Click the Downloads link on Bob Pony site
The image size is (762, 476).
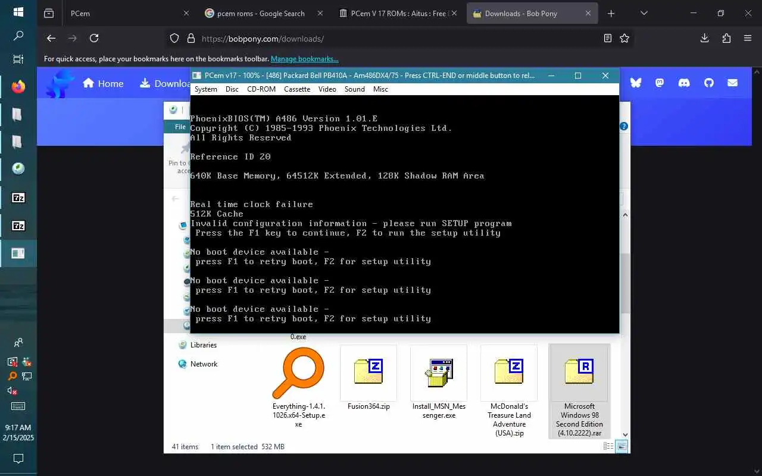click(x=165, y=83)
